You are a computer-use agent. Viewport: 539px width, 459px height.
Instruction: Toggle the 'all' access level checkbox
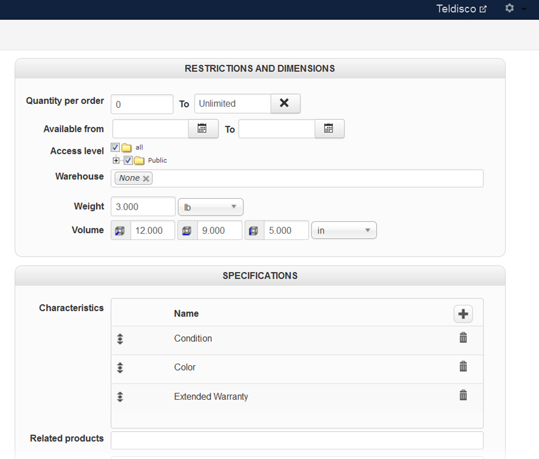click(115, 147)
